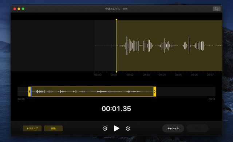Click the 削除 (Delete) button
Image resolution: width=233 pixels, height=142 pixels.
click(54, 128)
